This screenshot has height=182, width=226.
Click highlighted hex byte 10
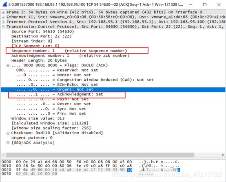[129, 170]
